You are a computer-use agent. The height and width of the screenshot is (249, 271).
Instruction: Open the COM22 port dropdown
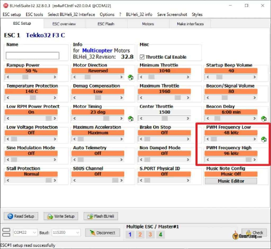tap(25, 232)
